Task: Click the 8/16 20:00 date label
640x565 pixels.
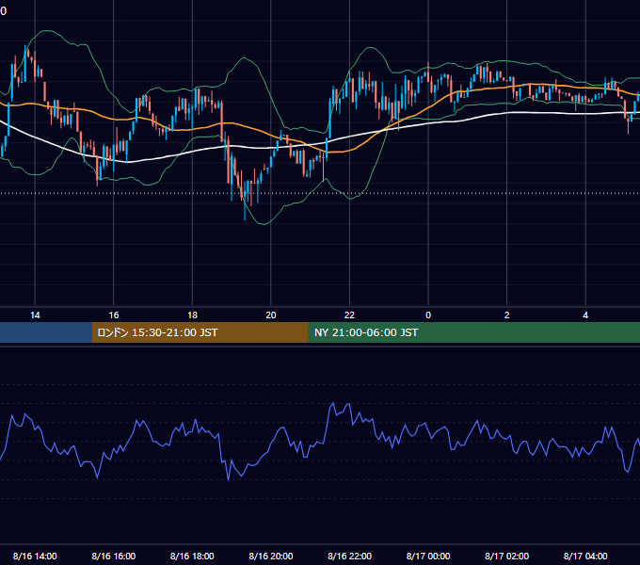Action: [271, 556]
